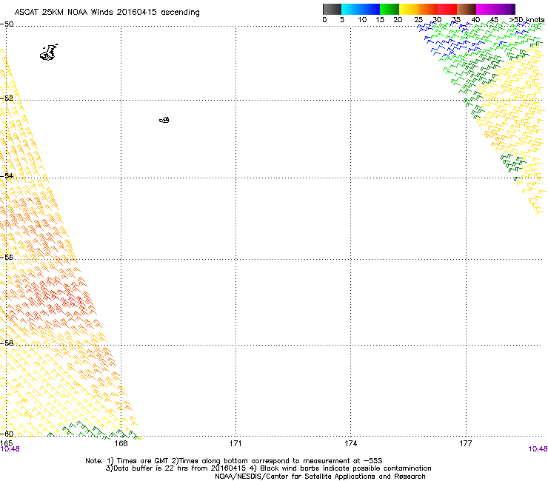Viewport: 548px width, 481px height.
Task: Click the '20' label under the color scale
Action: (x=398, y=20)
